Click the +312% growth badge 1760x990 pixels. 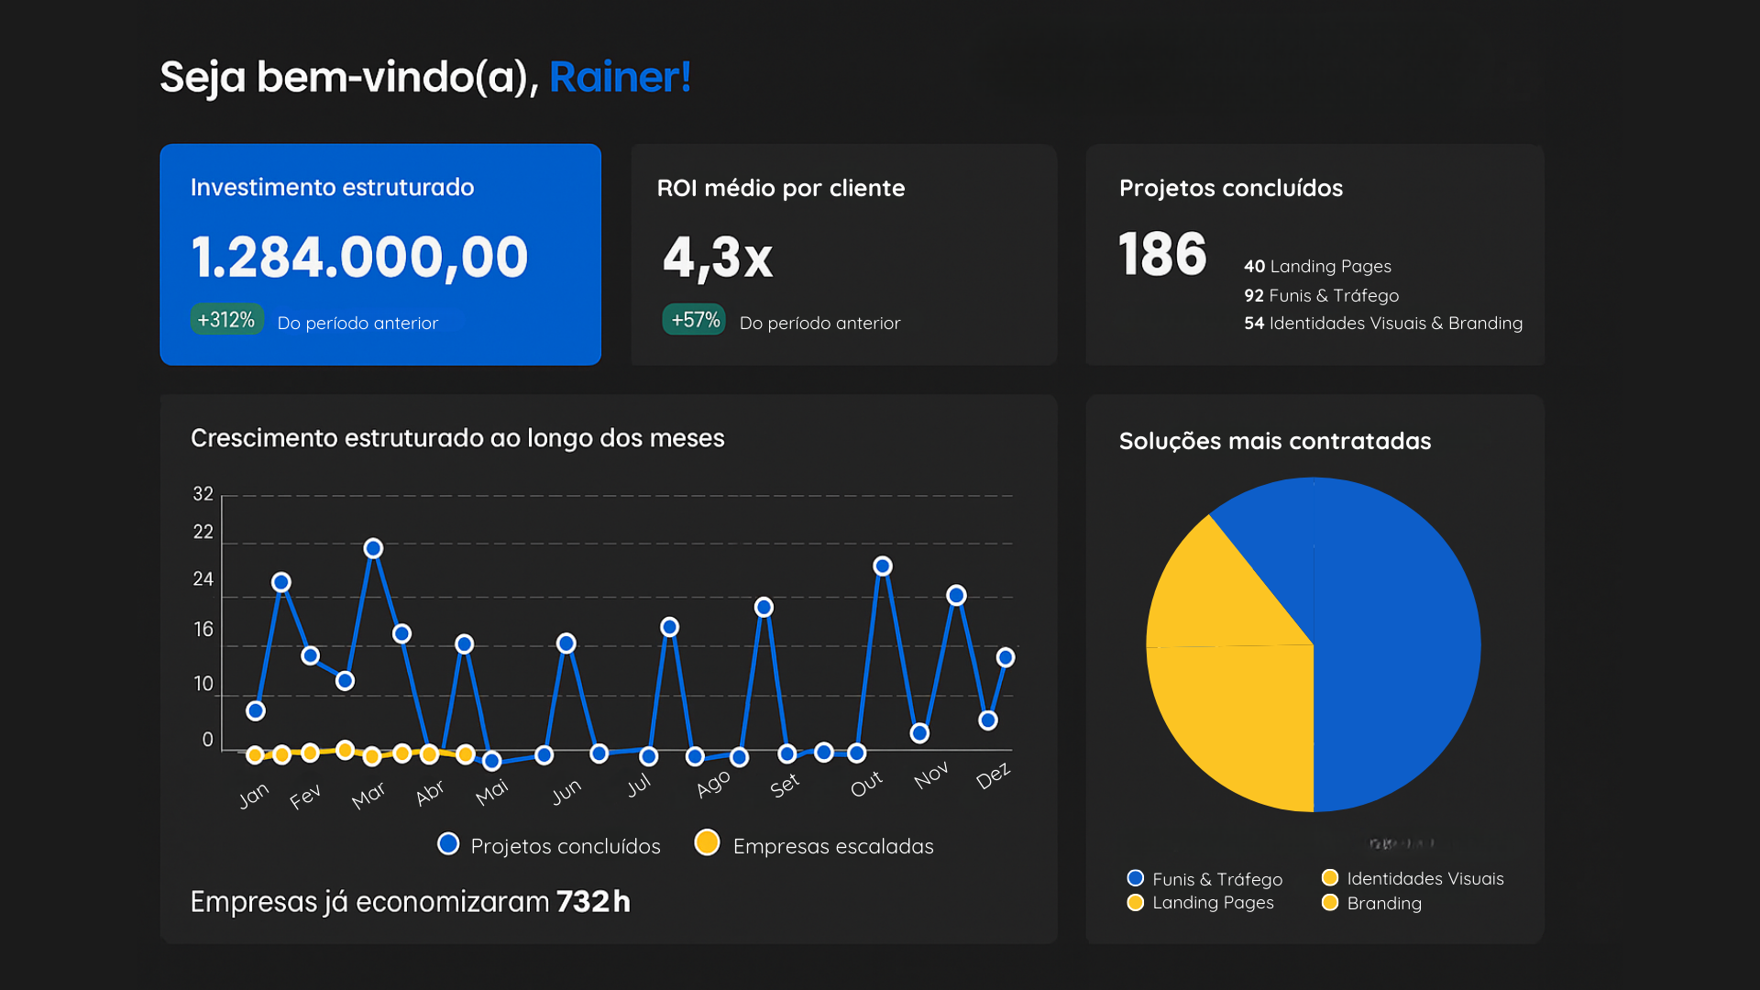(x=226, y=320)
